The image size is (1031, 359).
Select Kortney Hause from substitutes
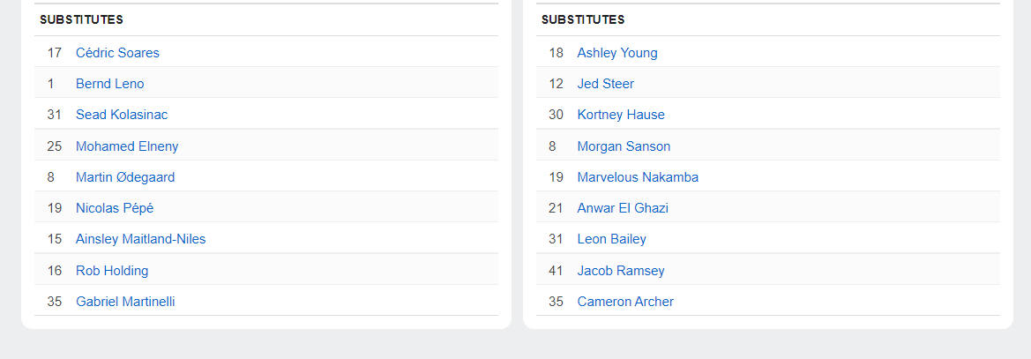(621, 115)
